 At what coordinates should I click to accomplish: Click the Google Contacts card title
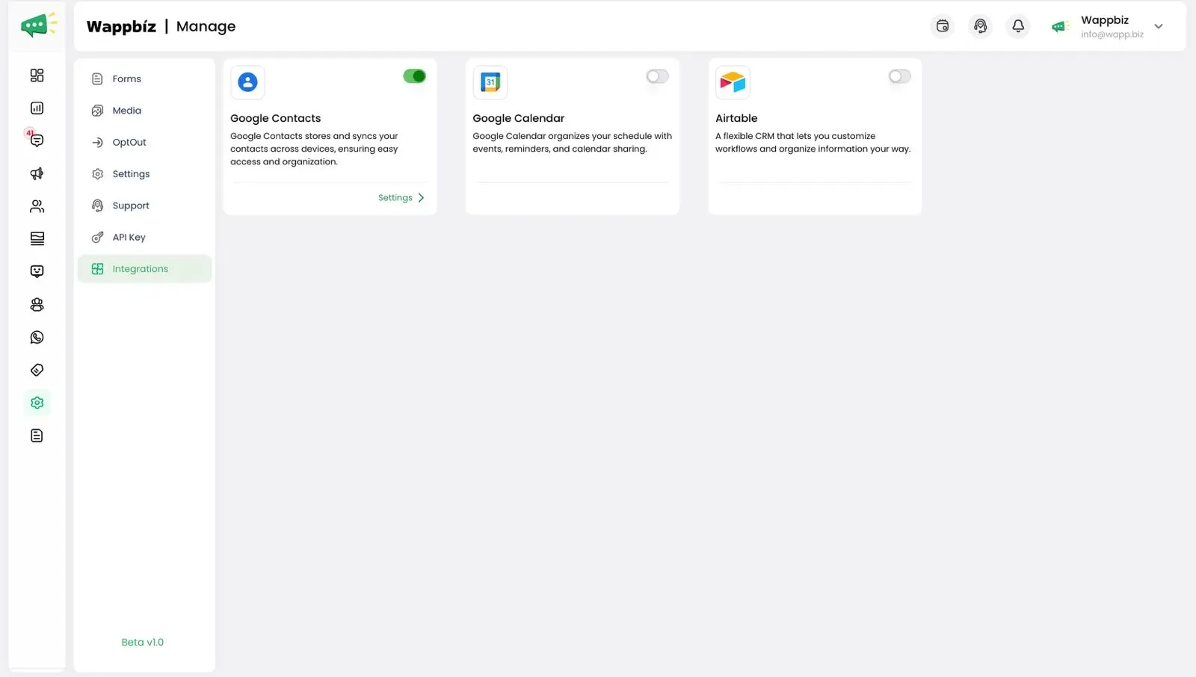pos(276,118)
